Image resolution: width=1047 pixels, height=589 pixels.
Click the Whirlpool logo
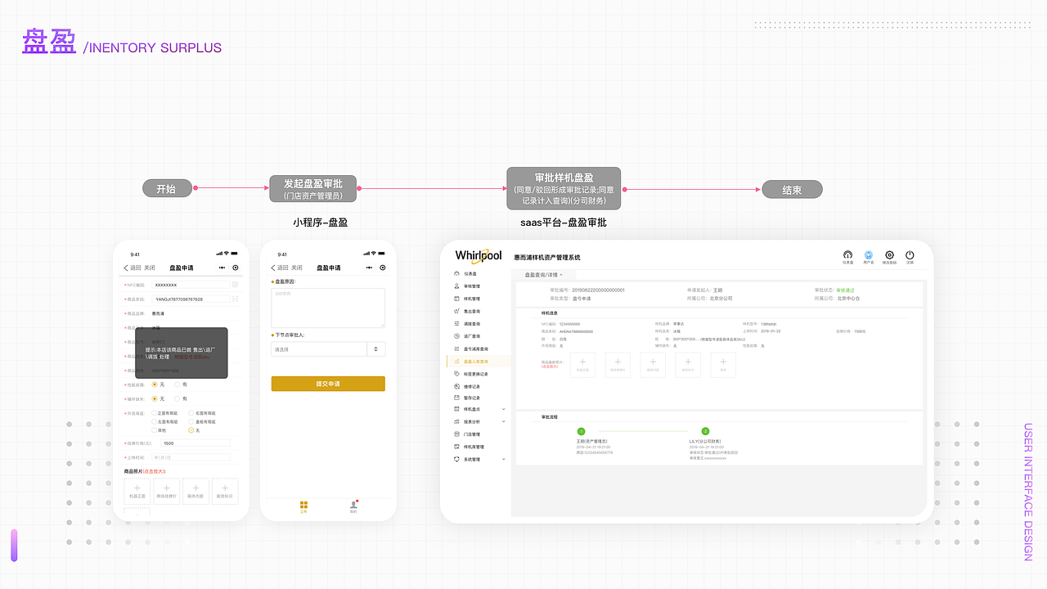point(479,256)
